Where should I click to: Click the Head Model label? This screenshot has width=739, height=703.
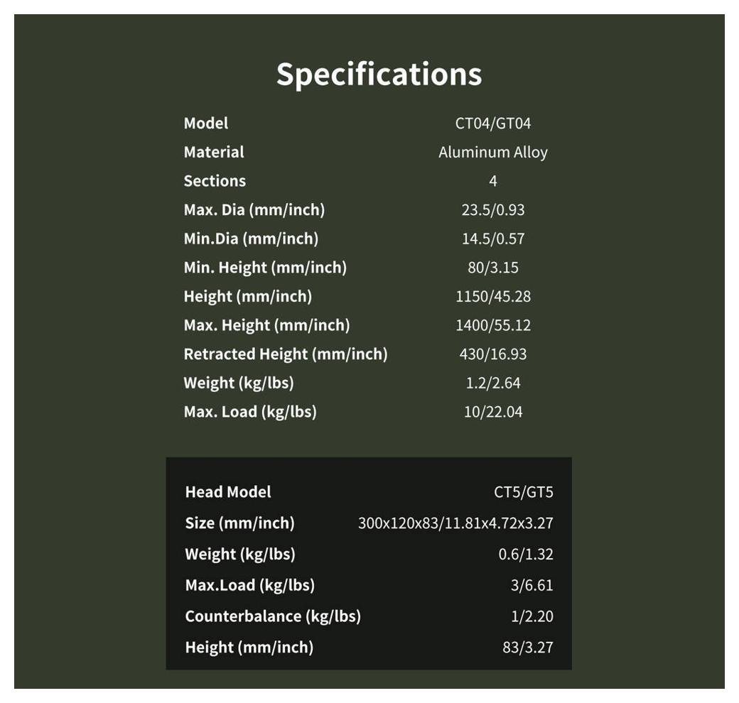pos(228,492)
